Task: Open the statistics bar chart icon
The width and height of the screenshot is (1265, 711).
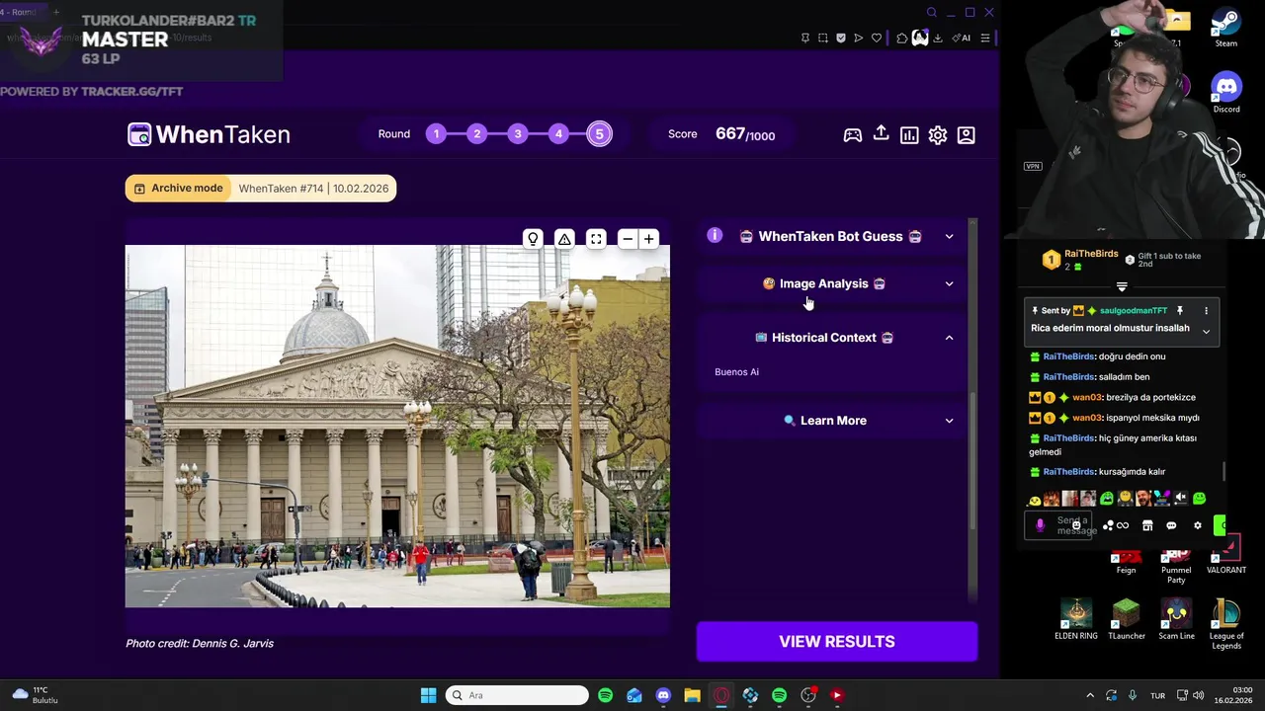Action: pyautogui.click(x=909, y=135)
